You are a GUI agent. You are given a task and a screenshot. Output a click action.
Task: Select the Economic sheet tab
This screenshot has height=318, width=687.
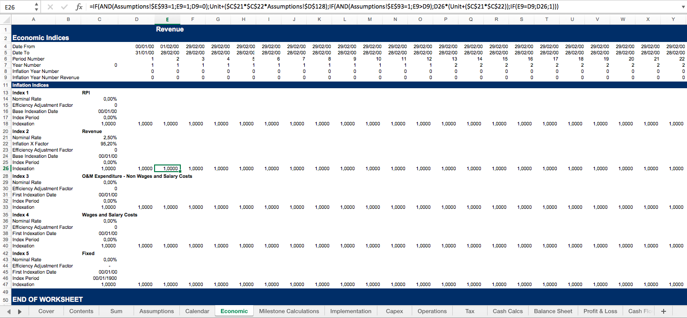[234, 311]
